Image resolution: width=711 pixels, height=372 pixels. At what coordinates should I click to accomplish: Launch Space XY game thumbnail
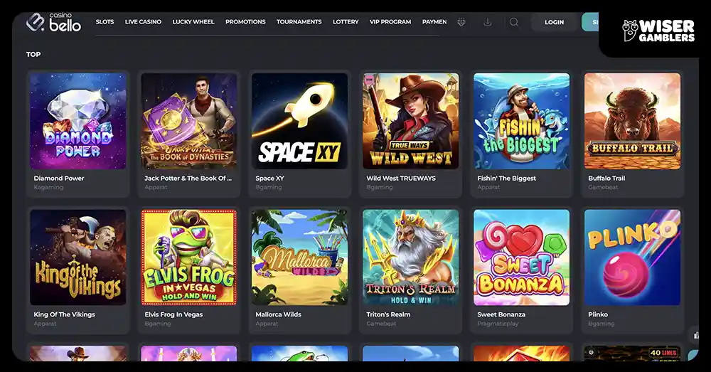click(300, 121)
